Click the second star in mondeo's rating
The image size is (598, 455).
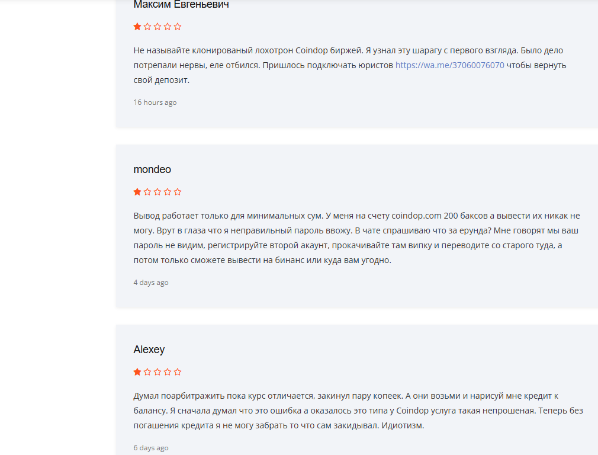[147, 191]
